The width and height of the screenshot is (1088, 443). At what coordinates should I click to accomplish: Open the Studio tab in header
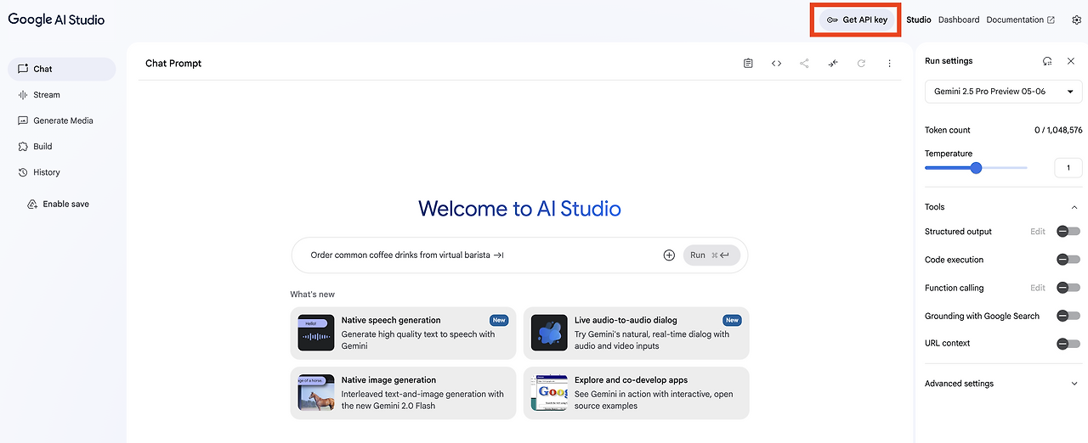tap(919, 20)
